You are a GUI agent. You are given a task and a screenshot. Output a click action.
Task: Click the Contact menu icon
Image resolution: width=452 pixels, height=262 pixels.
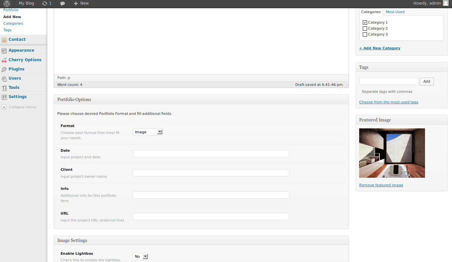point(4,40)
